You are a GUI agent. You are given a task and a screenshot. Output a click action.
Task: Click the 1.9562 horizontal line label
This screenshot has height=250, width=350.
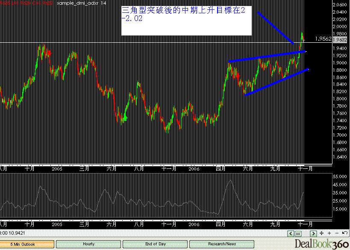pyautogui.click(x=323, y=39)
